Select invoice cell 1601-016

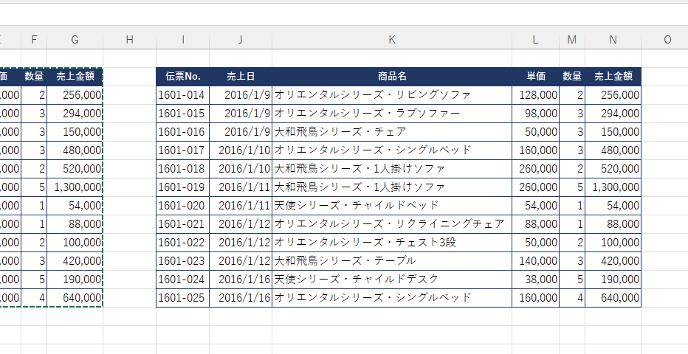tap(182, 132)
